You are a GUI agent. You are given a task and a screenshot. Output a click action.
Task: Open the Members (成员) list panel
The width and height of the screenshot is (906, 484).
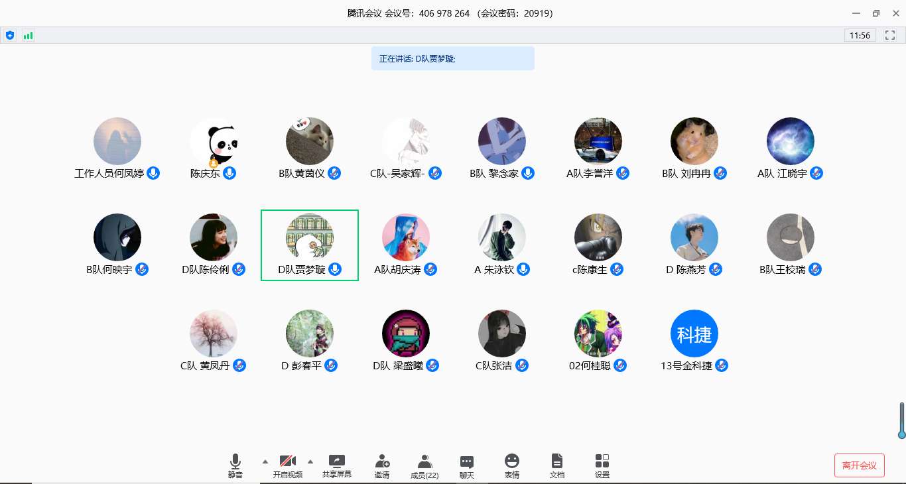[x=424, y=466]
